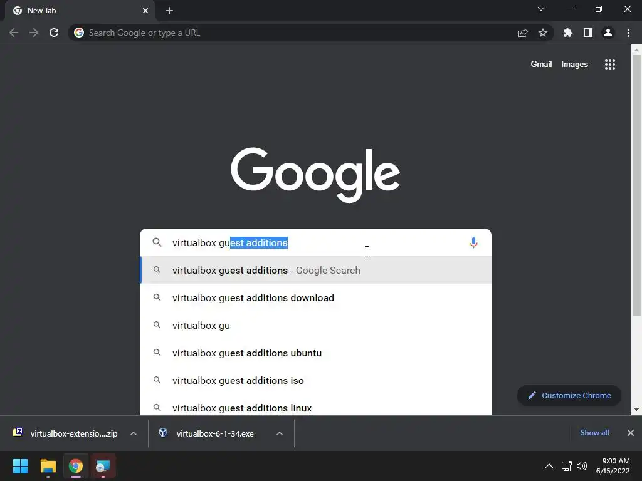Click Show all downloads
Screen dimensions: 642x481
click(594, 433)
